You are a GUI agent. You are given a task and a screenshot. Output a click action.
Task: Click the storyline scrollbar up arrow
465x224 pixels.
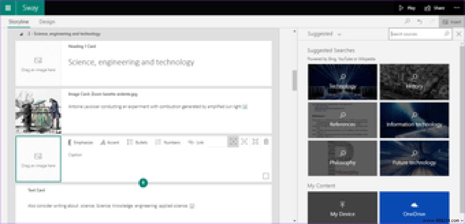coord(294,31)
